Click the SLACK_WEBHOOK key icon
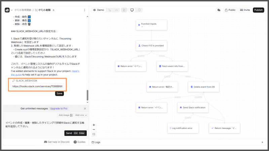 [13, 81]
